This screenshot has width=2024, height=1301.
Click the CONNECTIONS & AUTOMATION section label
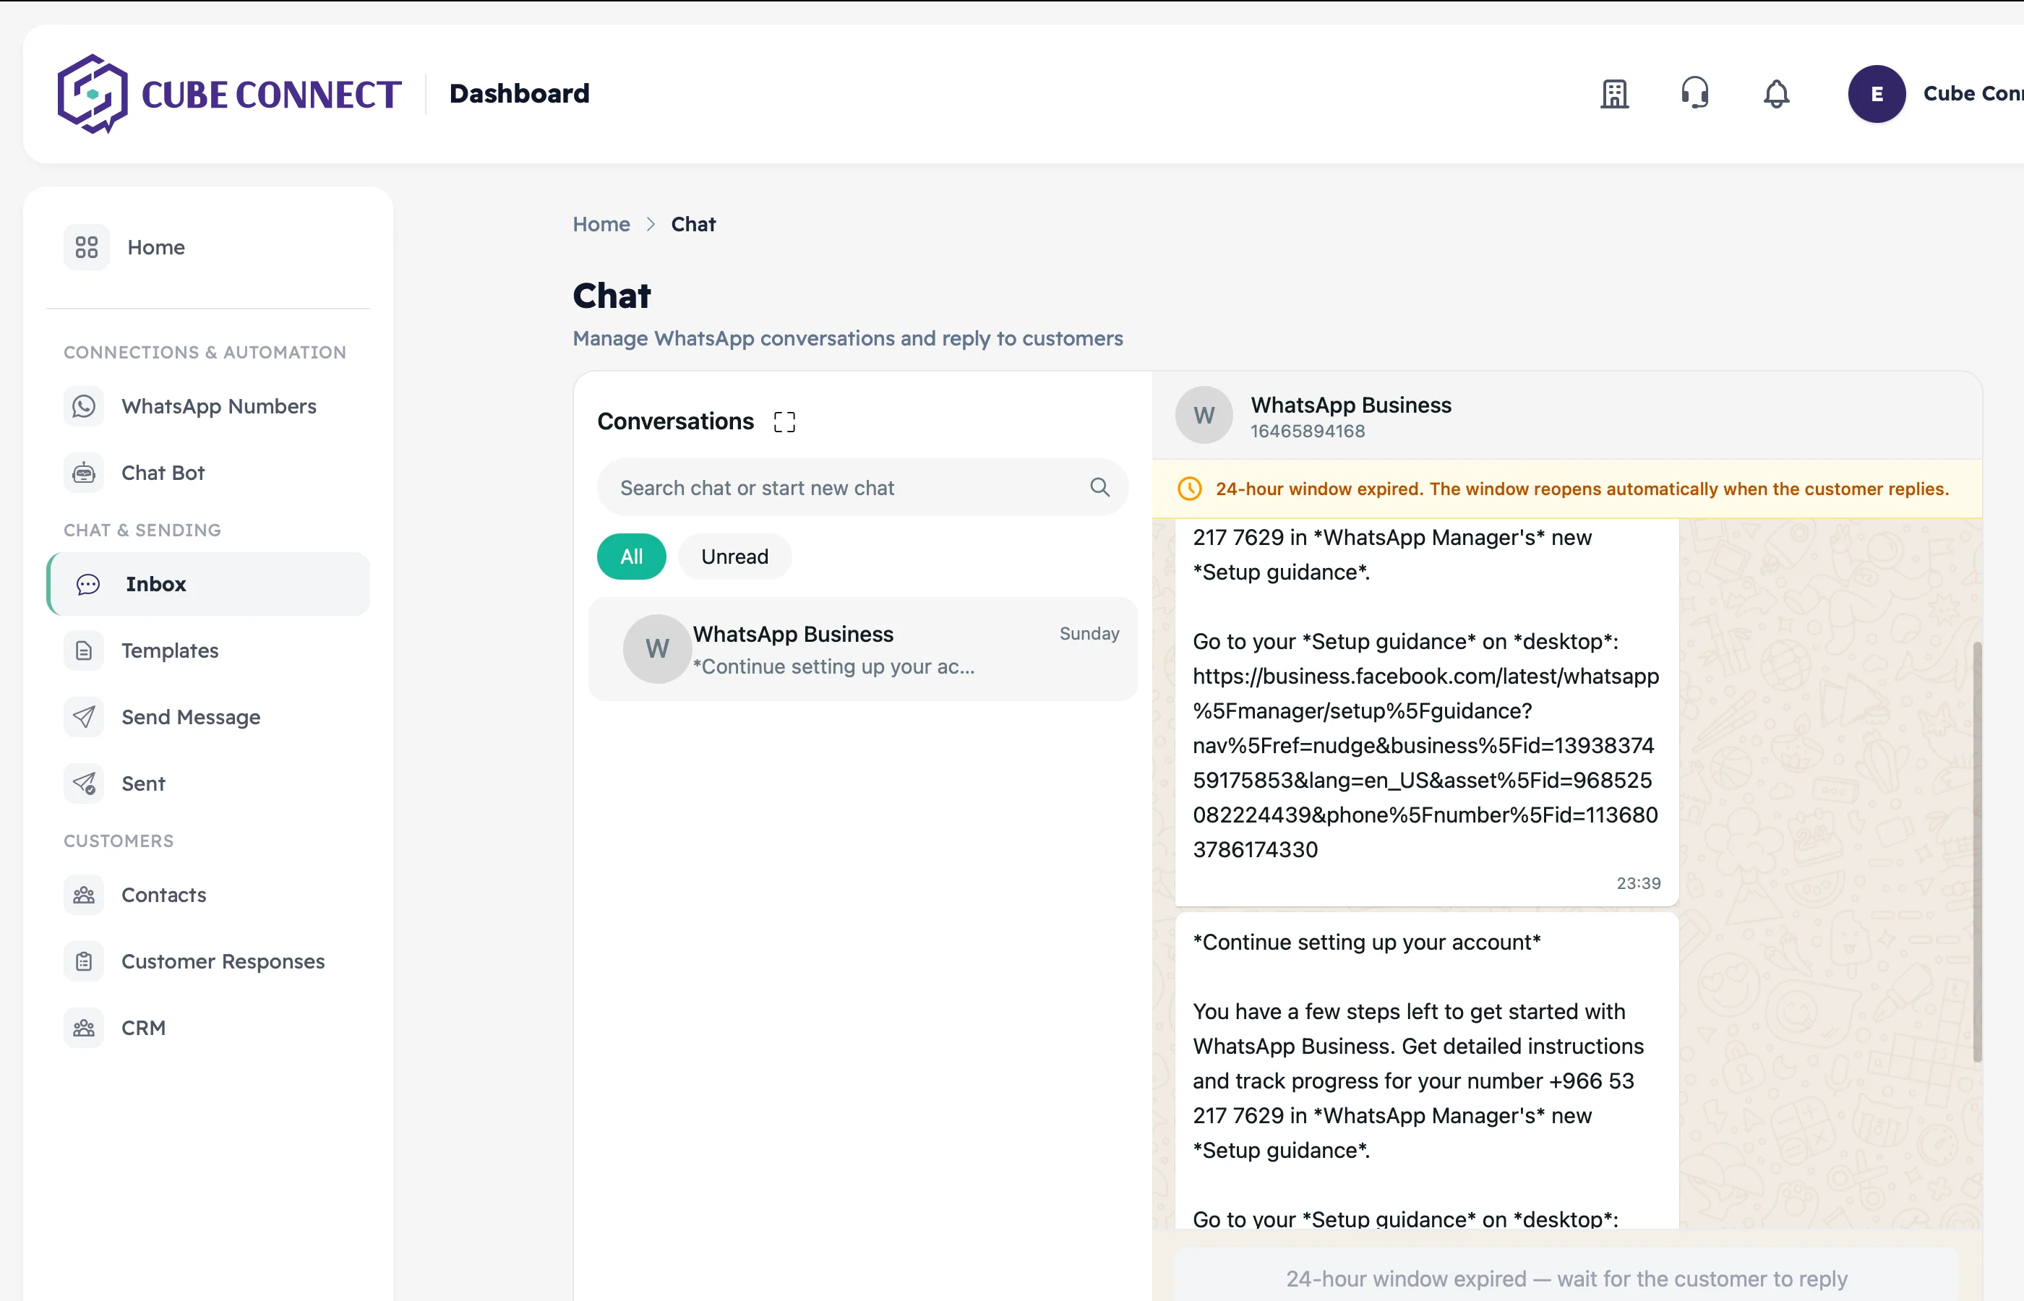tap(205, 352)
